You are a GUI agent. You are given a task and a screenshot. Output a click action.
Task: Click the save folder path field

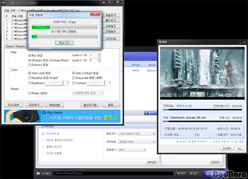pos(113,174)
